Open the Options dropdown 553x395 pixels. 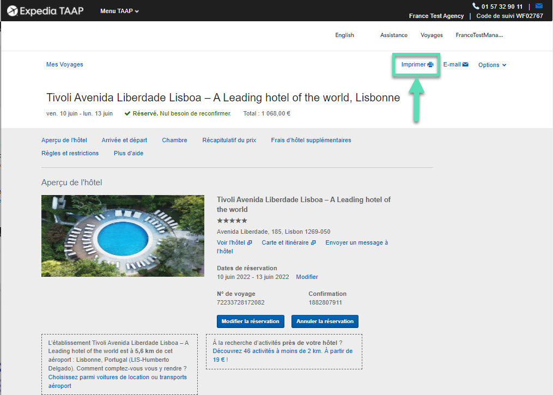click(x=492, y=65)
